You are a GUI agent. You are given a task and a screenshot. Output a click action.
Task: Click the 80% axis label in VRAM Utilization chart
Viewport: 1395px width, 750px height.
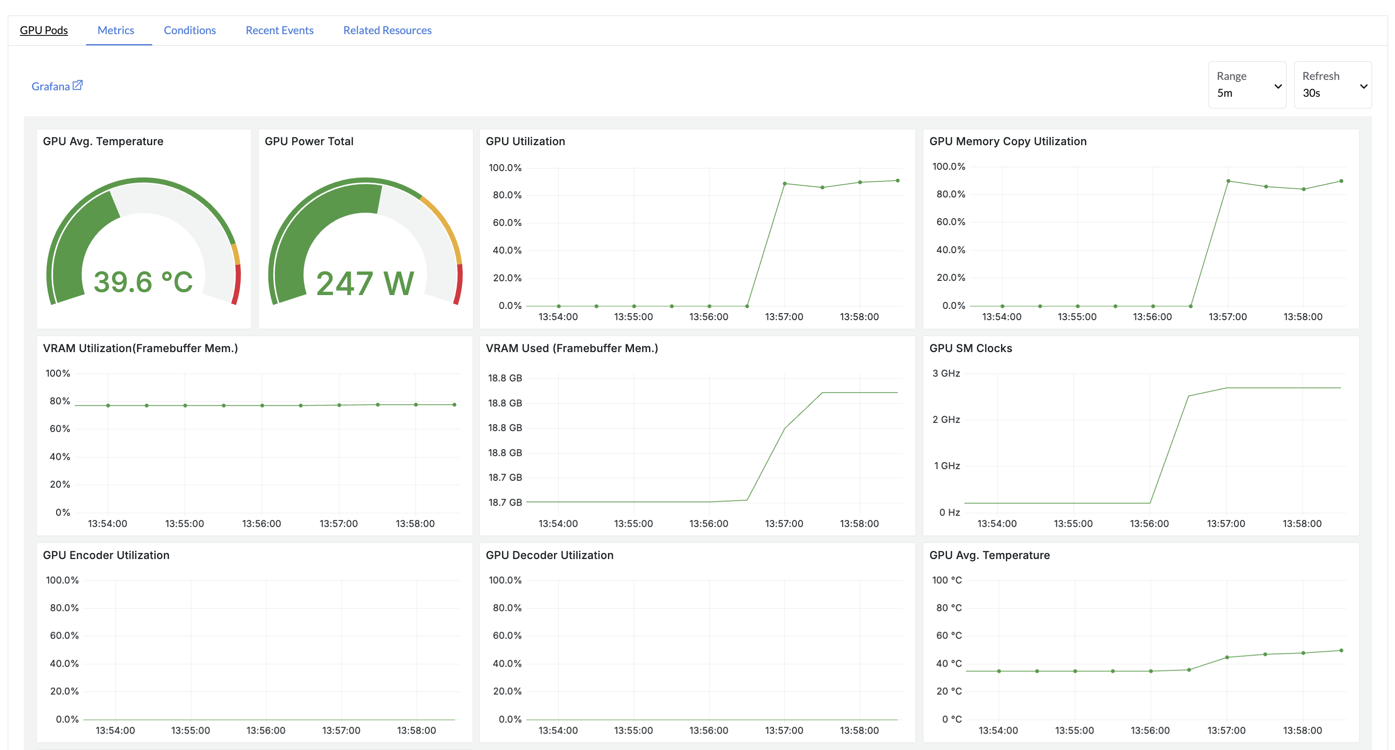(x=60, y=401)
